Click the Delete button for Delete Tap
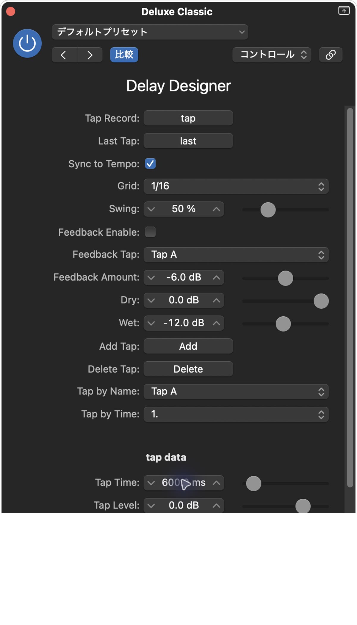Screen dimensions: 357x625 (188, 369)
